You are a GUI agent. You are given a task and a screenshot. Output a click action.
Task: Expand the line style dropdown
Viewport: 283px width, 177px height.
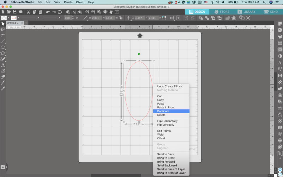click(38, 18)
